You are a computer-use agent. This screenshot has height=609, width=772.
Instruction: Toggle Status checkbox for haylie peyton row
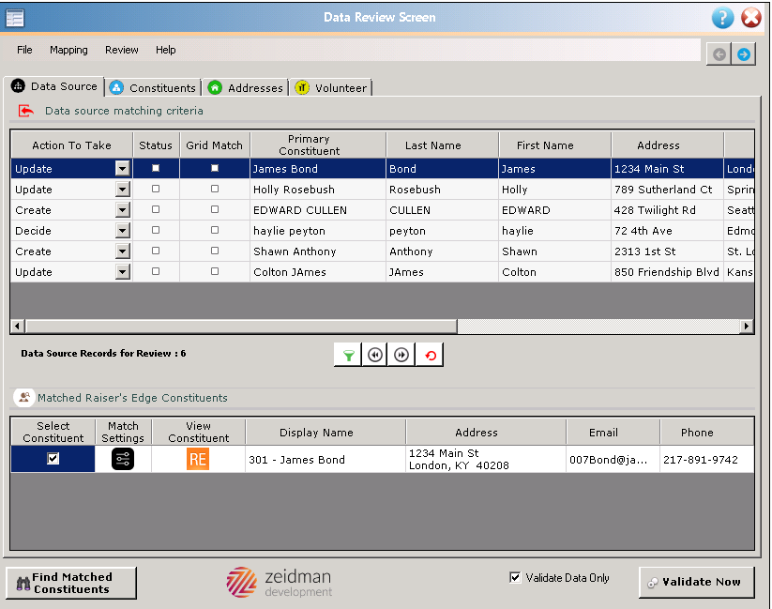[x=156, y=230]
